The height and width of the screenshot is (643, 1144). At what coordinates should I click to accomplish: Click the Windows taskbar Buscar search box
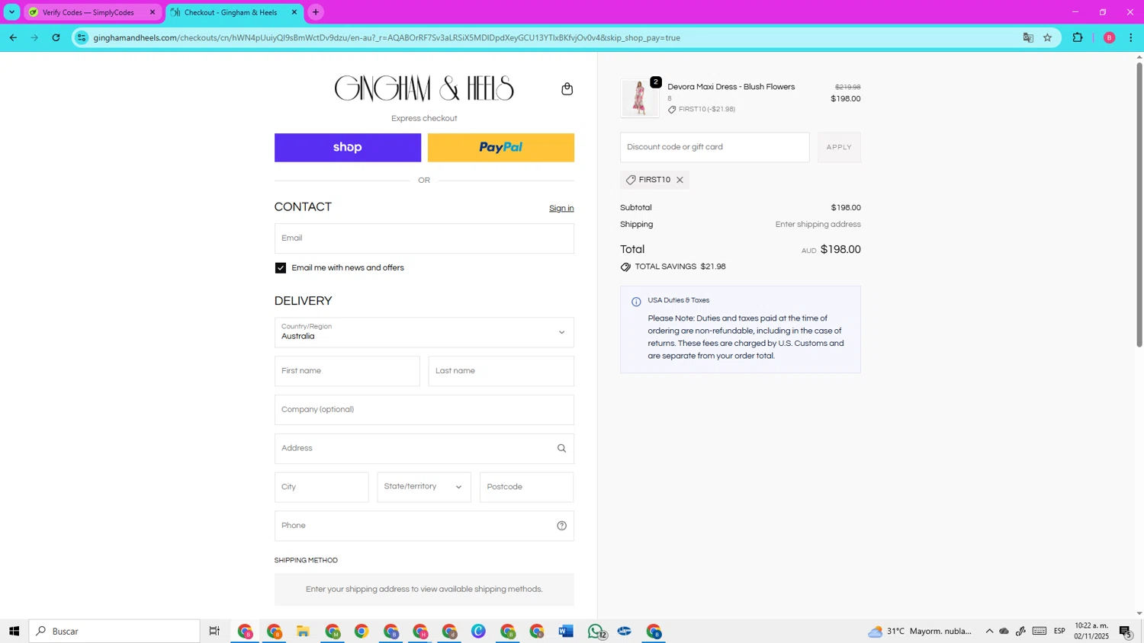tap(114, 631)
